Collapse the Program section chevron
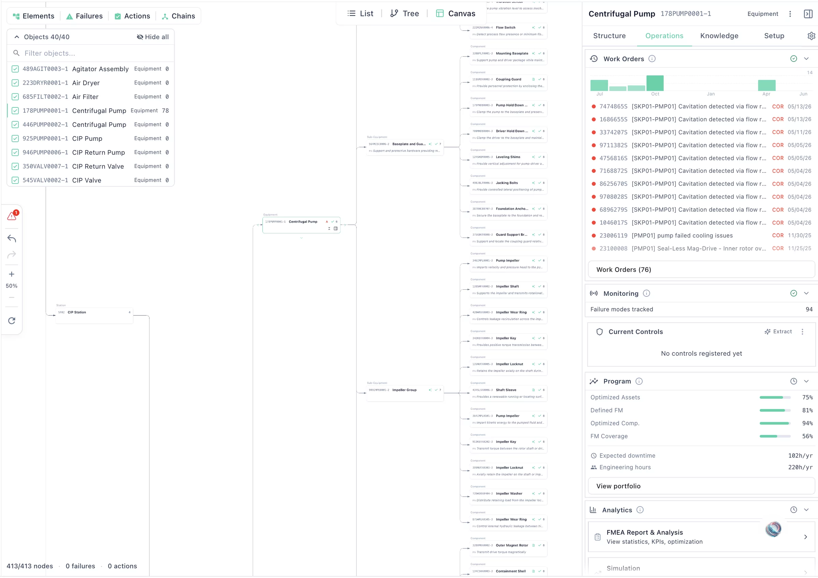This screenshot has height=578, width=818. tap(806, 381)
